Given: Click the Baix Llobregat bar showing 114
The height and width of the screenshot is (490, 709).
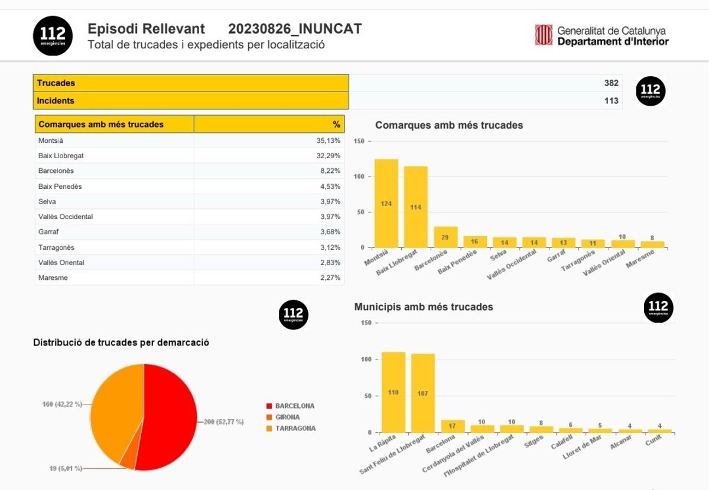Looking at the screenshot, I should tap(416, 207).
